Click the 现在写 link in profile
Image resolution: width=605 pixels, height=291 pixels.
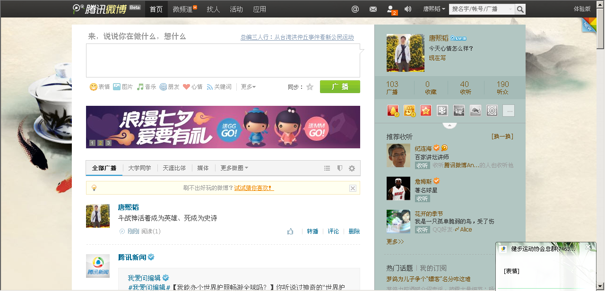[437, 58]
